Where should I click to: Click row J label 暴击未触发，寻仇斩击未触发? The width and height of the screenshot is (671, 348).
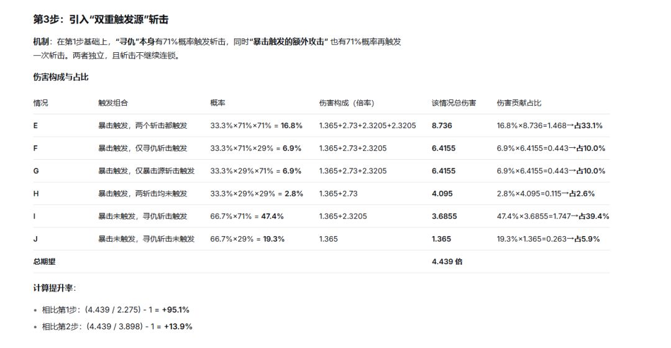click(x=147, y=239)
